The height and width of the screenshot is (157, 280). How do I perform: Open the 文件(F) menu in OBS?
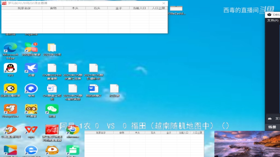273,21
